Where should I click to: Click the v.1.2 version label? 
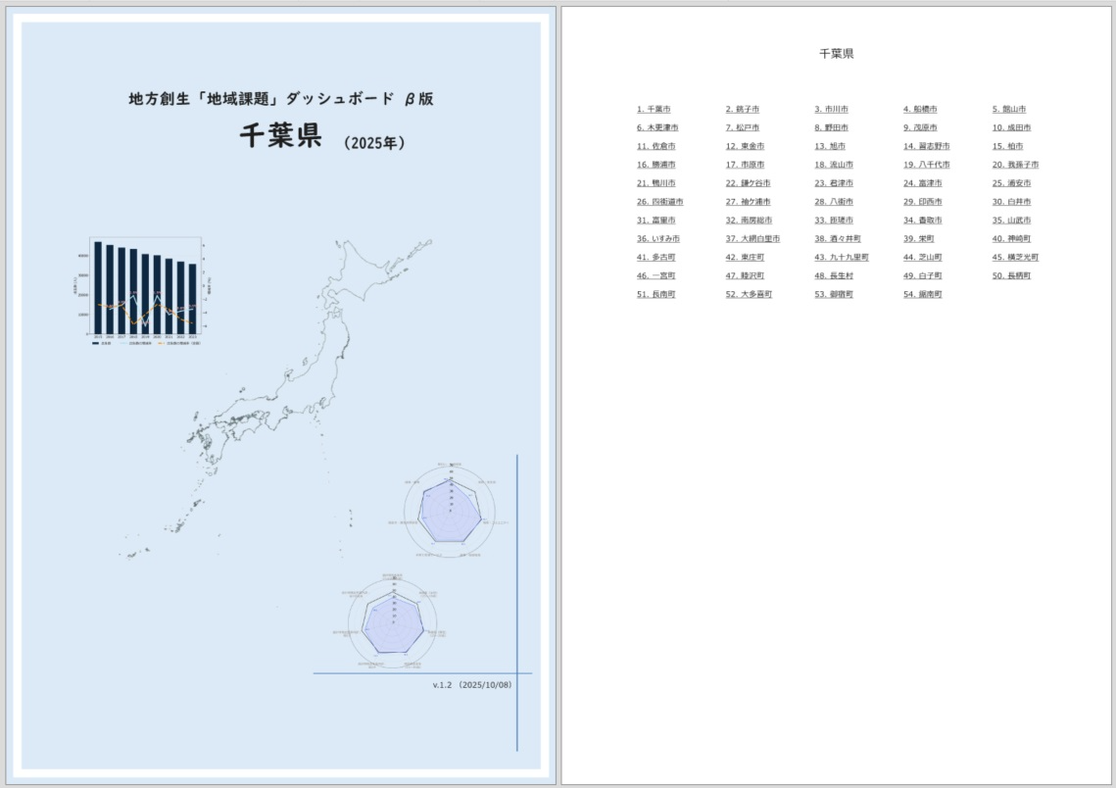click(x=473, y=686)
